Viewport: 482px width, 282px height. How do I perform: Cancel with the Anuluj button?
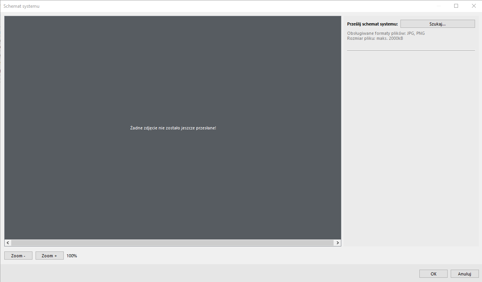[465, 274]
